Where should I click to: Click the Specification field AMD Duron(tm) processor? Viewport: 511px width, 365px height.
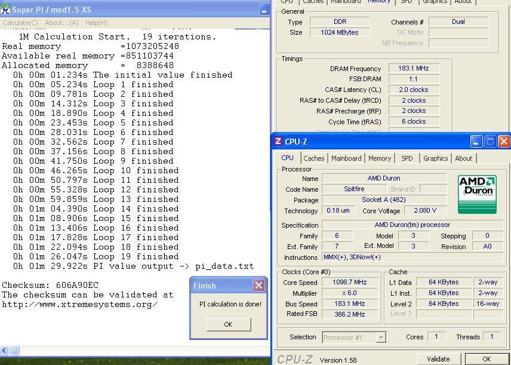pyautogui.click(x=413, y=225)
